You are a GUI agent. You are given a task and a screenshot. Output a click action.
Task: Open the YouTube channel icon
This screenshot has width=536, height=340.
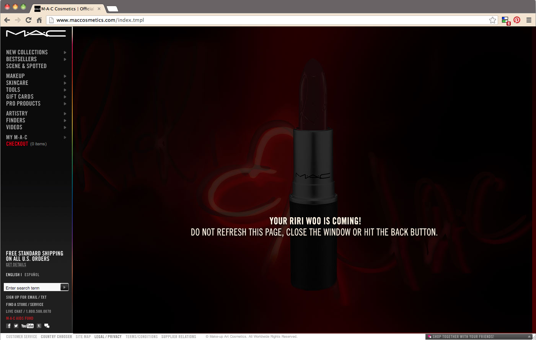[x=28, y=326]
